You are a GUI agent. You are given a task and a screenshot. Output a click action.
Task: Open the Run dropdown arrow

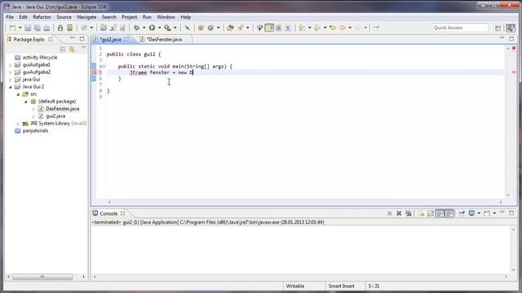click(x=159, y=28)
